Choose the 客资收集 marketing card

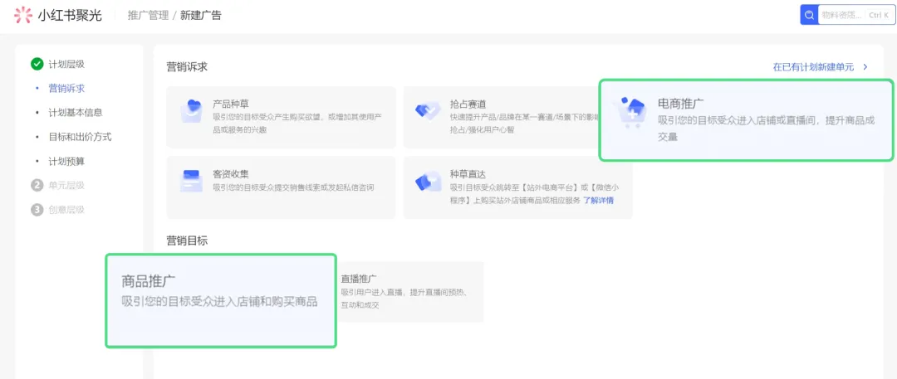coord(281,187)
